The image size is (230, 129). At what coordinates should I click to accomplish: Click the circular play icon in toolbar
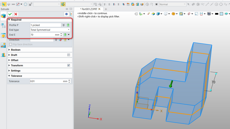[198, 4]
